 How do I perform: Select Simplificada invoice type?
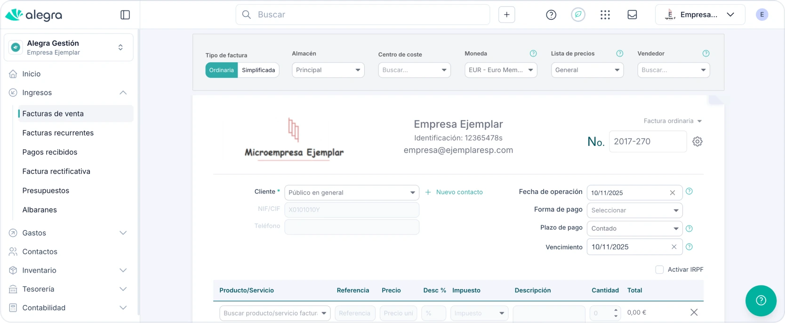click(258, 70)
